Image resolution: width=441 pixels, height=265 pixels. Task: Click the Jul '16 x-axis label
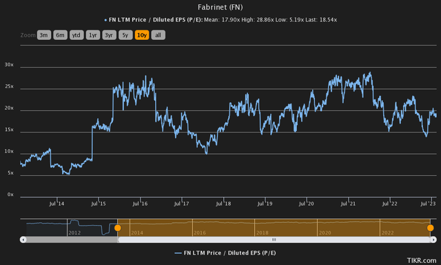click(140, 204)
